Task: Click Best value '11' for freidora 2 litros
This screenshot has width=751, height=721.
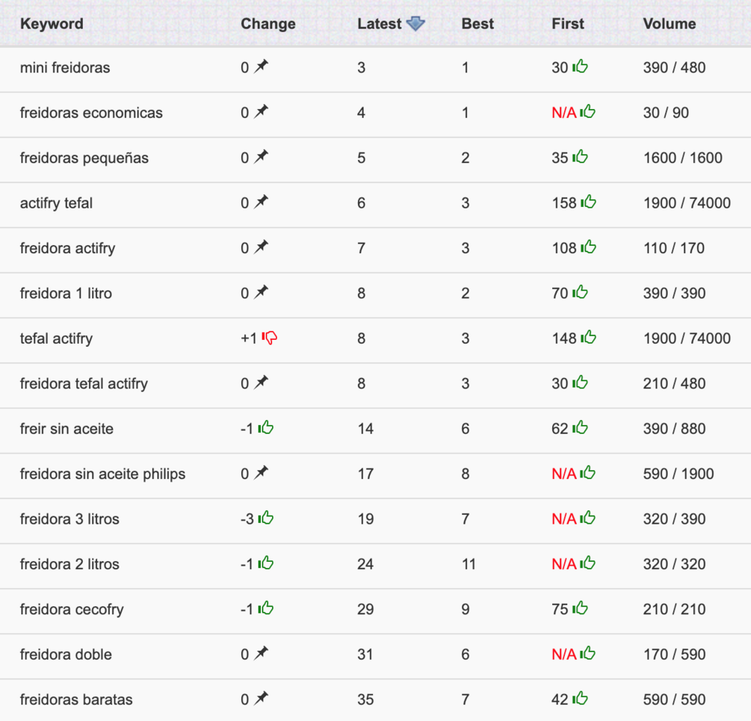Action: click(469, 564)
